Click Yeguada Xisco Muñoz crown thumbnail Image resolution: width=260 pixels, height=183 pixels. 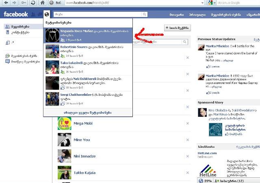point(52,35)
